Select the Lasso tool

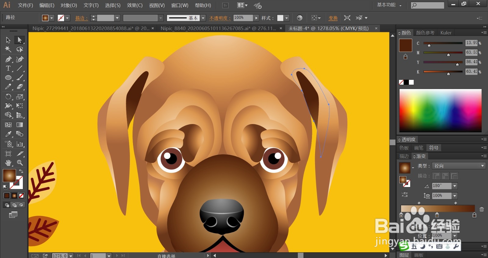(20, 49)
